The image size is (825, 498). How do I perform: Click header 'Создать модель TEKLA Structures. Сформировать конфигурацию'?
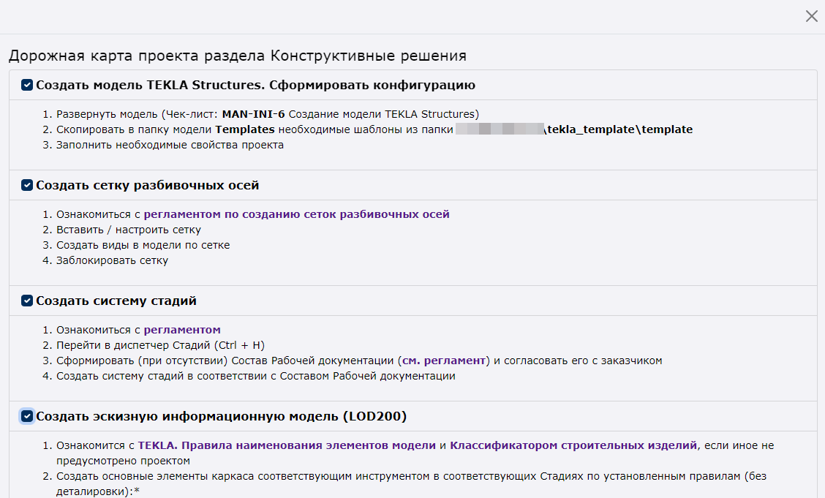(256, 85)
